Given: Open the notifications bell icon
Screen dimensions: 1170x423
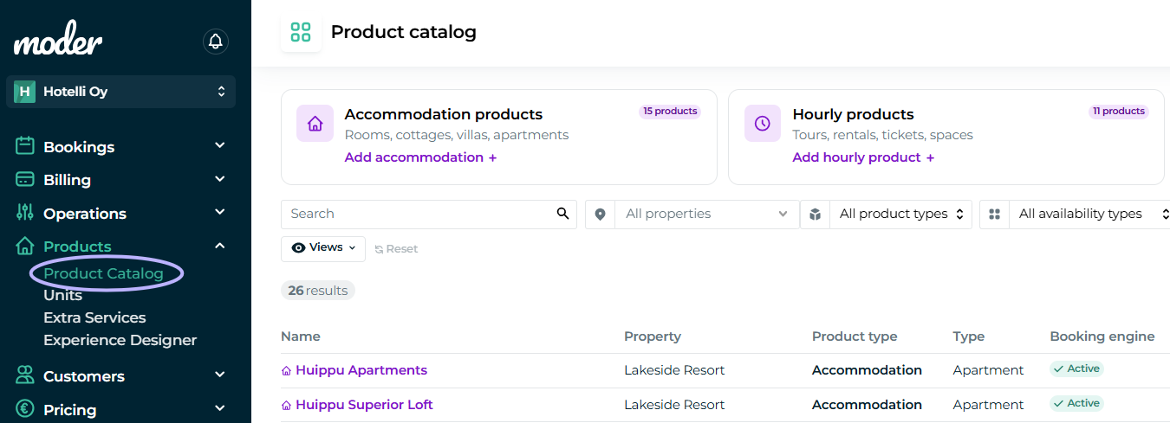Looking at the screenshot, I should [x=216, y=41].
